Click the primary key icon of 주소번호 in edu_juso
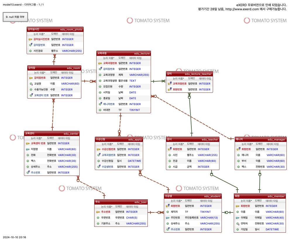This screenshot has width=290, height=242. point(98,212)
